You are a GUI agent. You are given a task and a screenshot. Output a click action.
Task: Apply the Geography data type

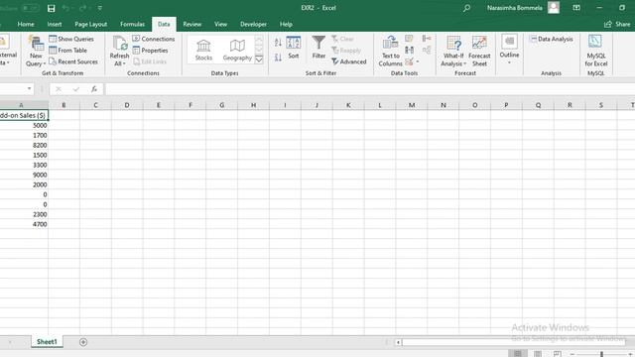pos(237,51)
